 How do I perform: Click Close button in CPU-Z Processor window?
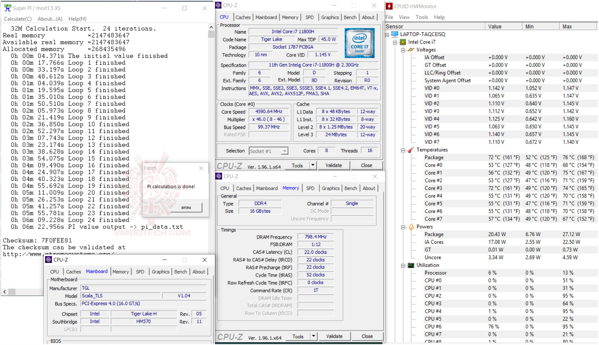(367, 165)
